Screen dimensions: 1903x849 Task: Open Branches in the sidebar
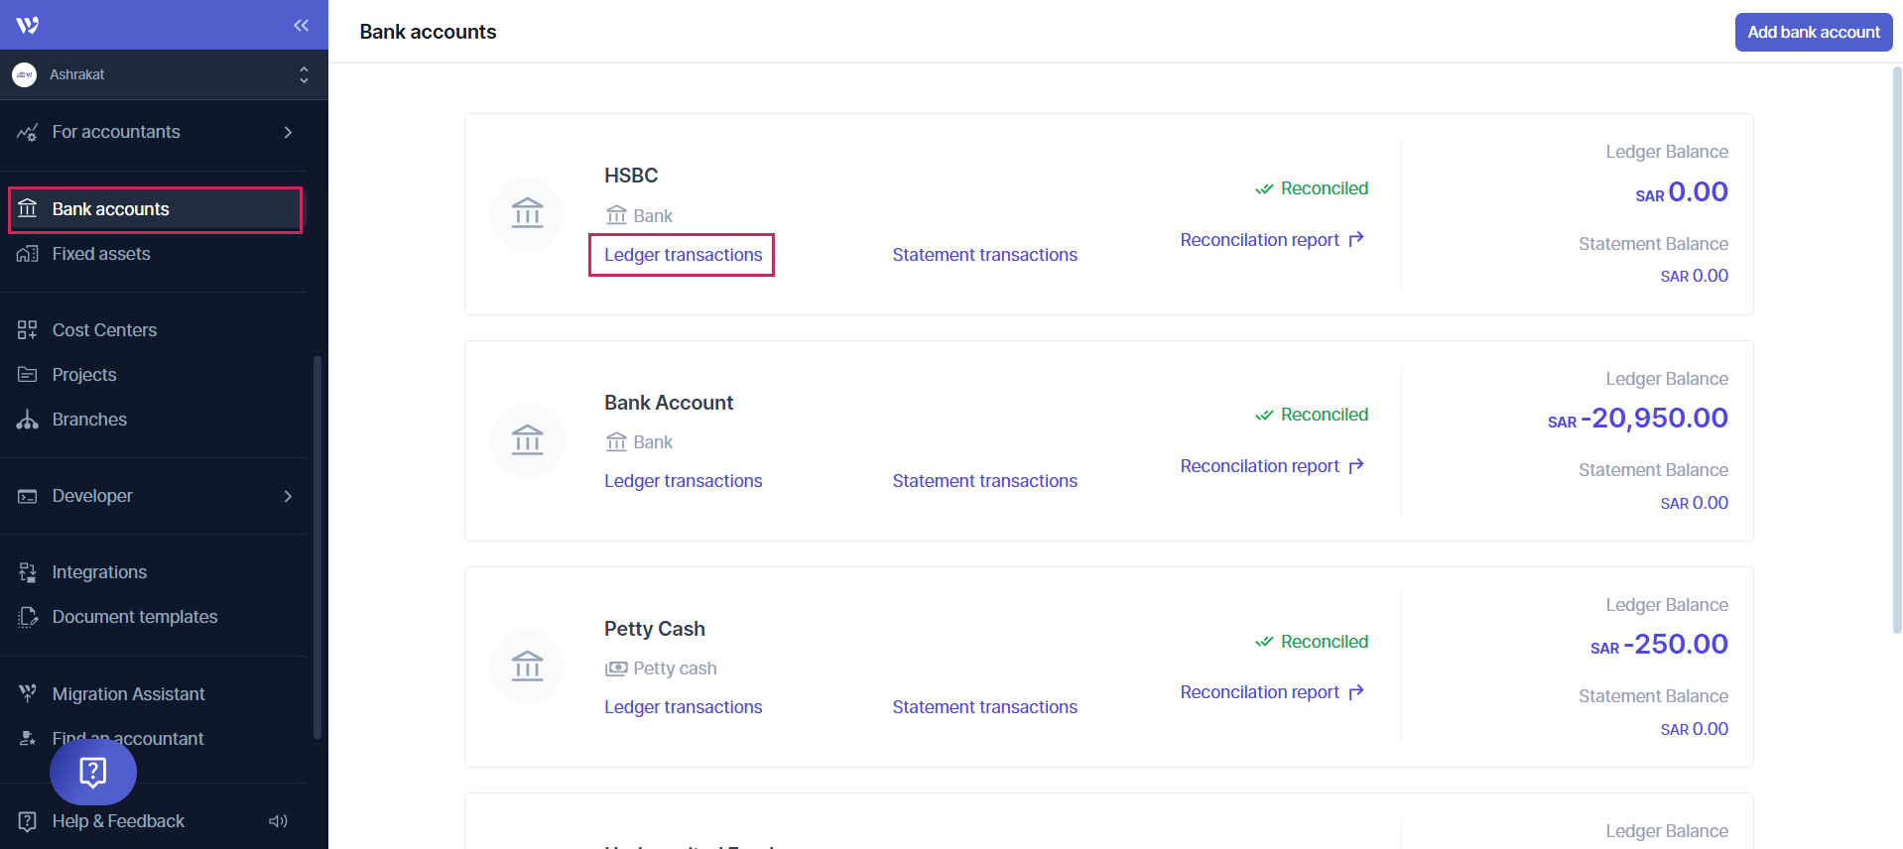[89, 420]
